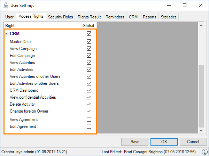Uncheck Delete Activity global checkbox
Viewport: 209px width, 156px height.
(89, 104)
